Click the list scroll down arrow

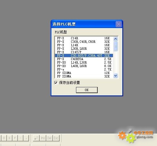[x=116, y=76]
